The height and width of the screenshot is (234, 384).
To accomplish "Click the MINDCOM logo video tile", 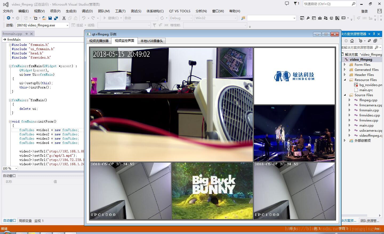I will pos(294,76).
